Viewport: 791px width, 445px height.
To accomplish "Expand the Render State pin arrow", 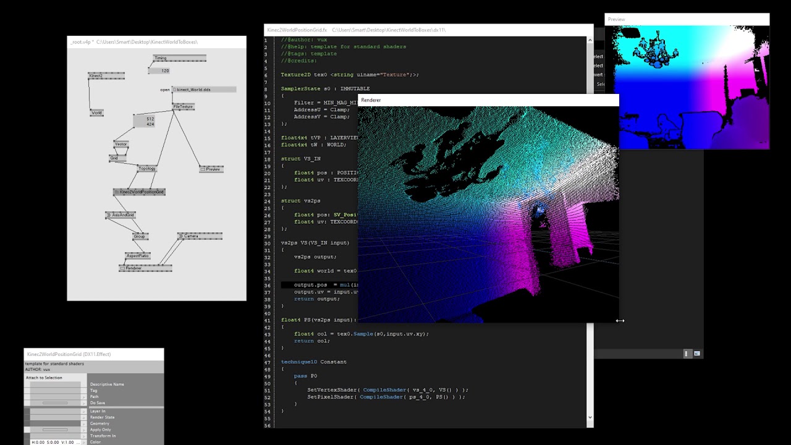I will pos(84,417).
